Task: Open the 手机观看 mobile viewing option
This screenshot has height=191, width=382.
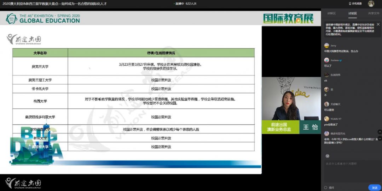Action: [355, 4]
